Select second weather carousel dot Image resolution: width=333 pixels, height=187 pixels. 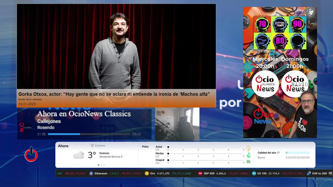click(101, 165)
